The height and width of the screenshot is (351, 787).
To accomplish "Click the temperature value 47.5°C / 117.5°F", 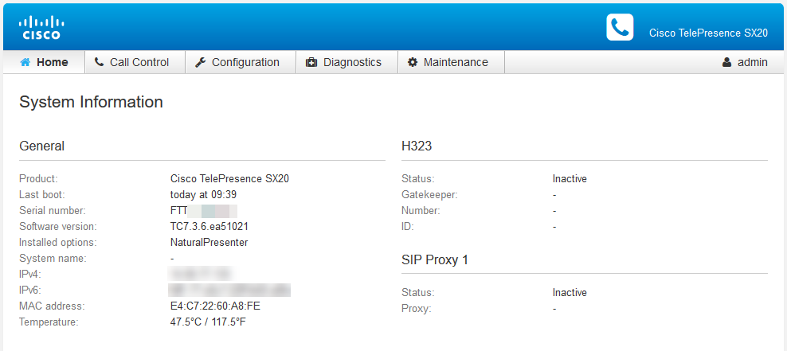I will click(x=208, y=322).
